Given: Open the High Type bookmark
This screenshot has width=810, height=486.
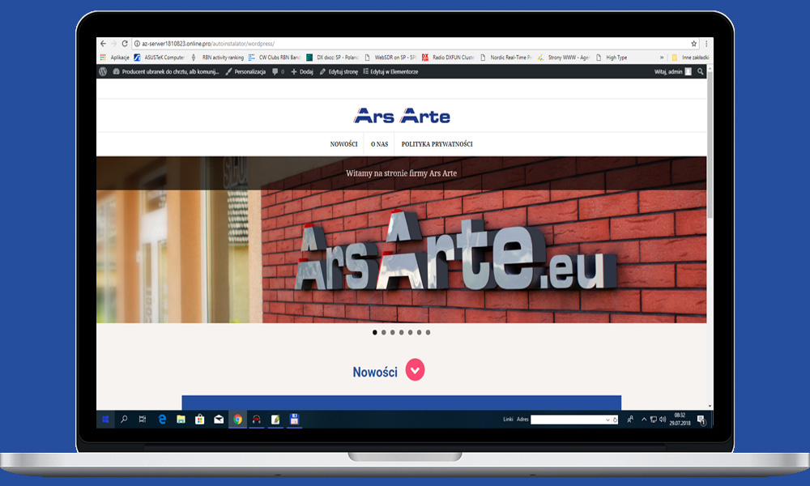Looking at the screenshot, I should (612, 58).
